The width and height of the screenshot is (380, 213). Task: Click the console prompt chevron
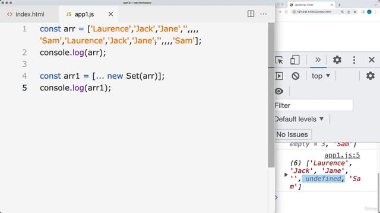pyautogui.click(x=277, y=198)
